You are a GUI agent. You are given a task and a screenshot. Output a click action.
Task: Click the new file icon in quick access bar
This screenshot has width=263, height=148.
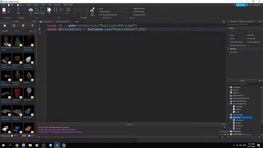[x=9, y=5]
